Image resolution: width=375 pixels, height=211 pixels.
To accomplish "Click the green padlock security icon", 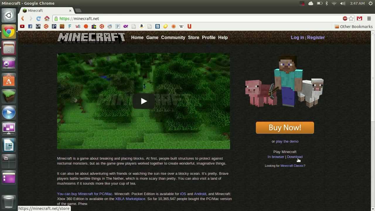I will click(56, 18).
